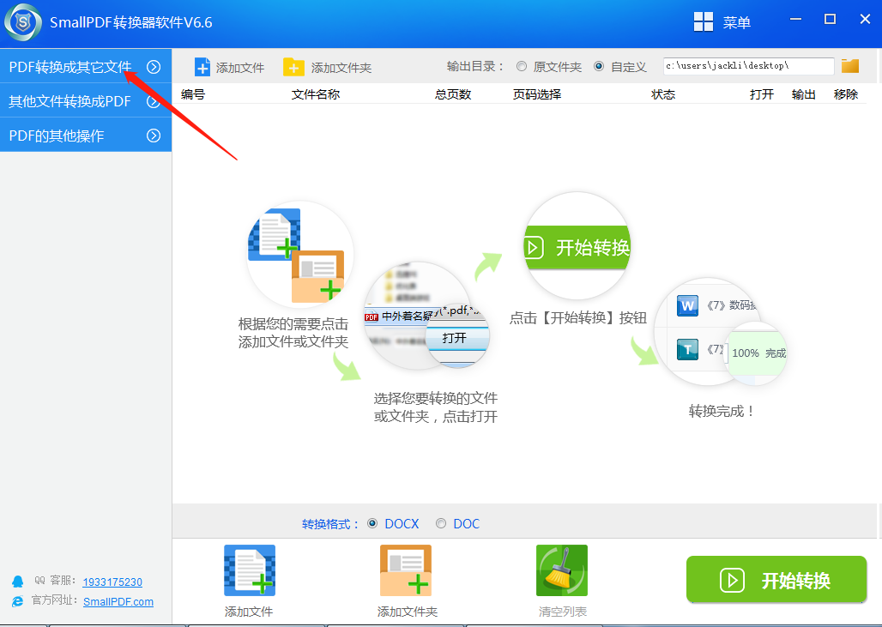Open the output folder browse icon

849,65
